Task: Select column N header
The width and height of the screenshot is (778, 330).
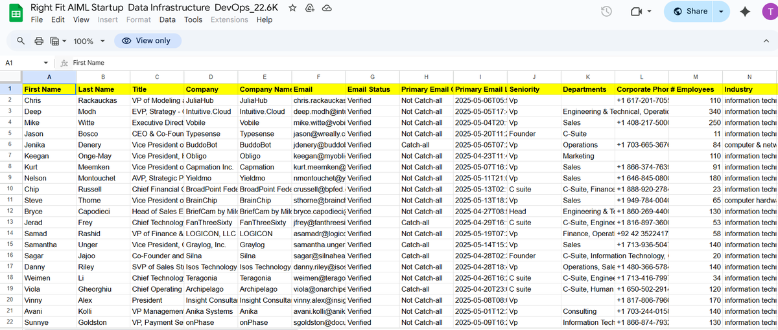Action: pos(749,77)
